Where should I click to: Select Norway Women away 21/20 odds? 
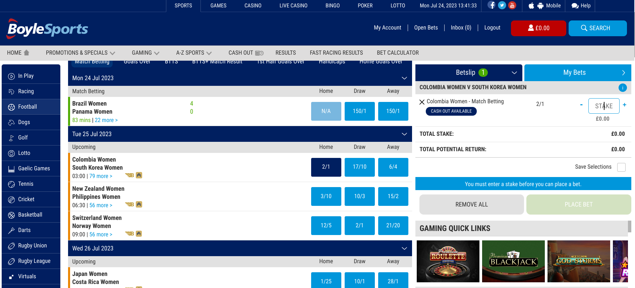[x=393, y=225]
